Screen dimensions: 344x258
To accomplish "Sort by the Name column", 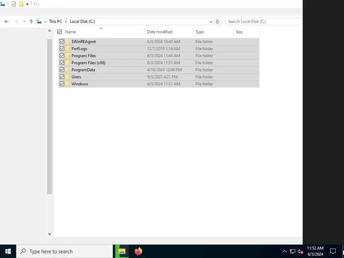I will pos(71,32).
